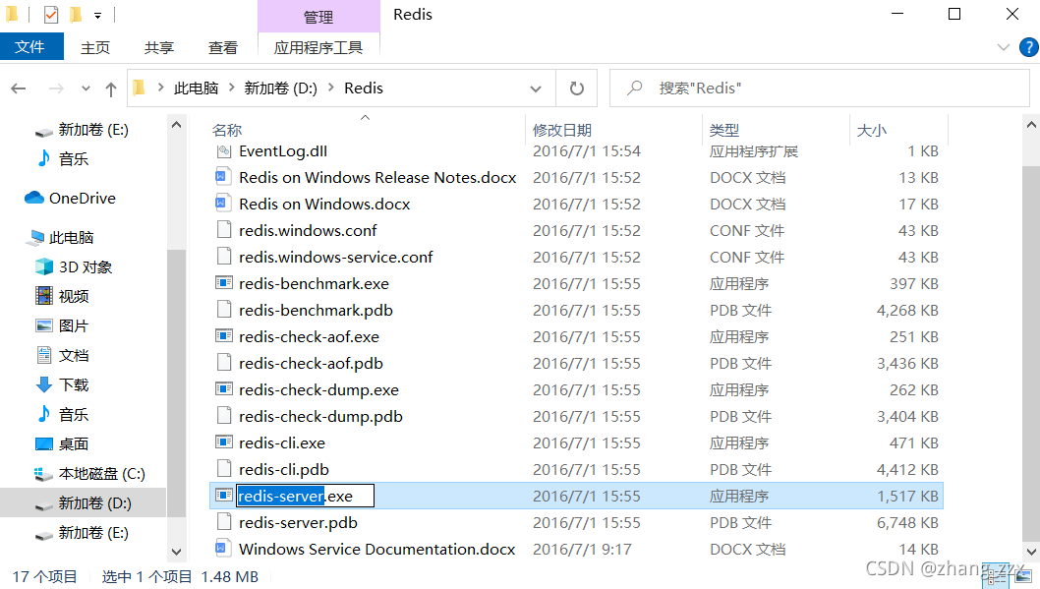Open the 应用程序工具 ribbon tab
This screenshot has height=589, width=1040.
pos(318,48)
